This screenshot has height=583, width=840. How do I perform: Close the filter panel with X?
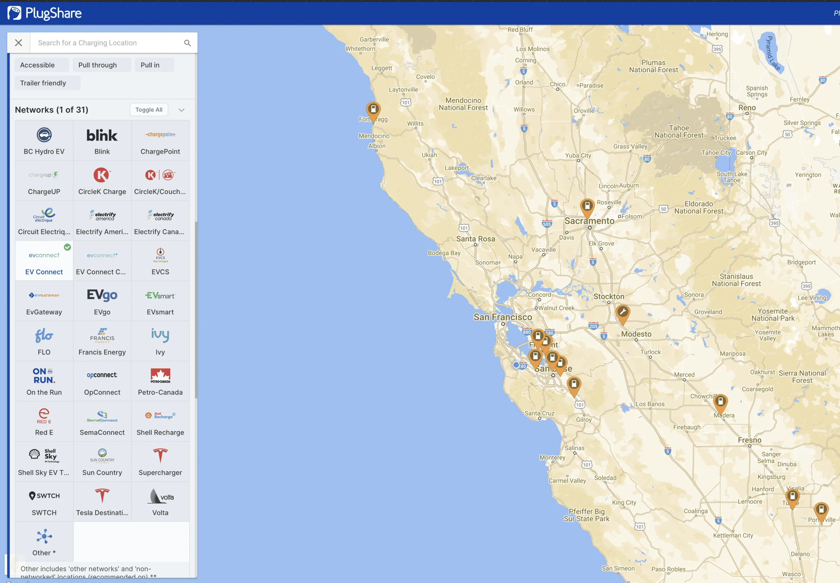[19, 43]
